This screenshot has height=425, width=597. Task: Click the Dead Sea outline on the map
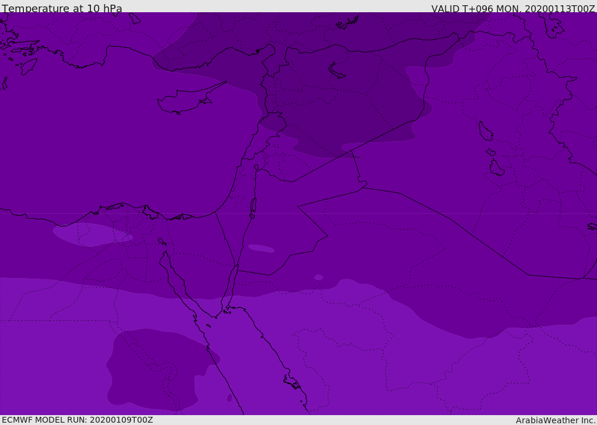253,207
